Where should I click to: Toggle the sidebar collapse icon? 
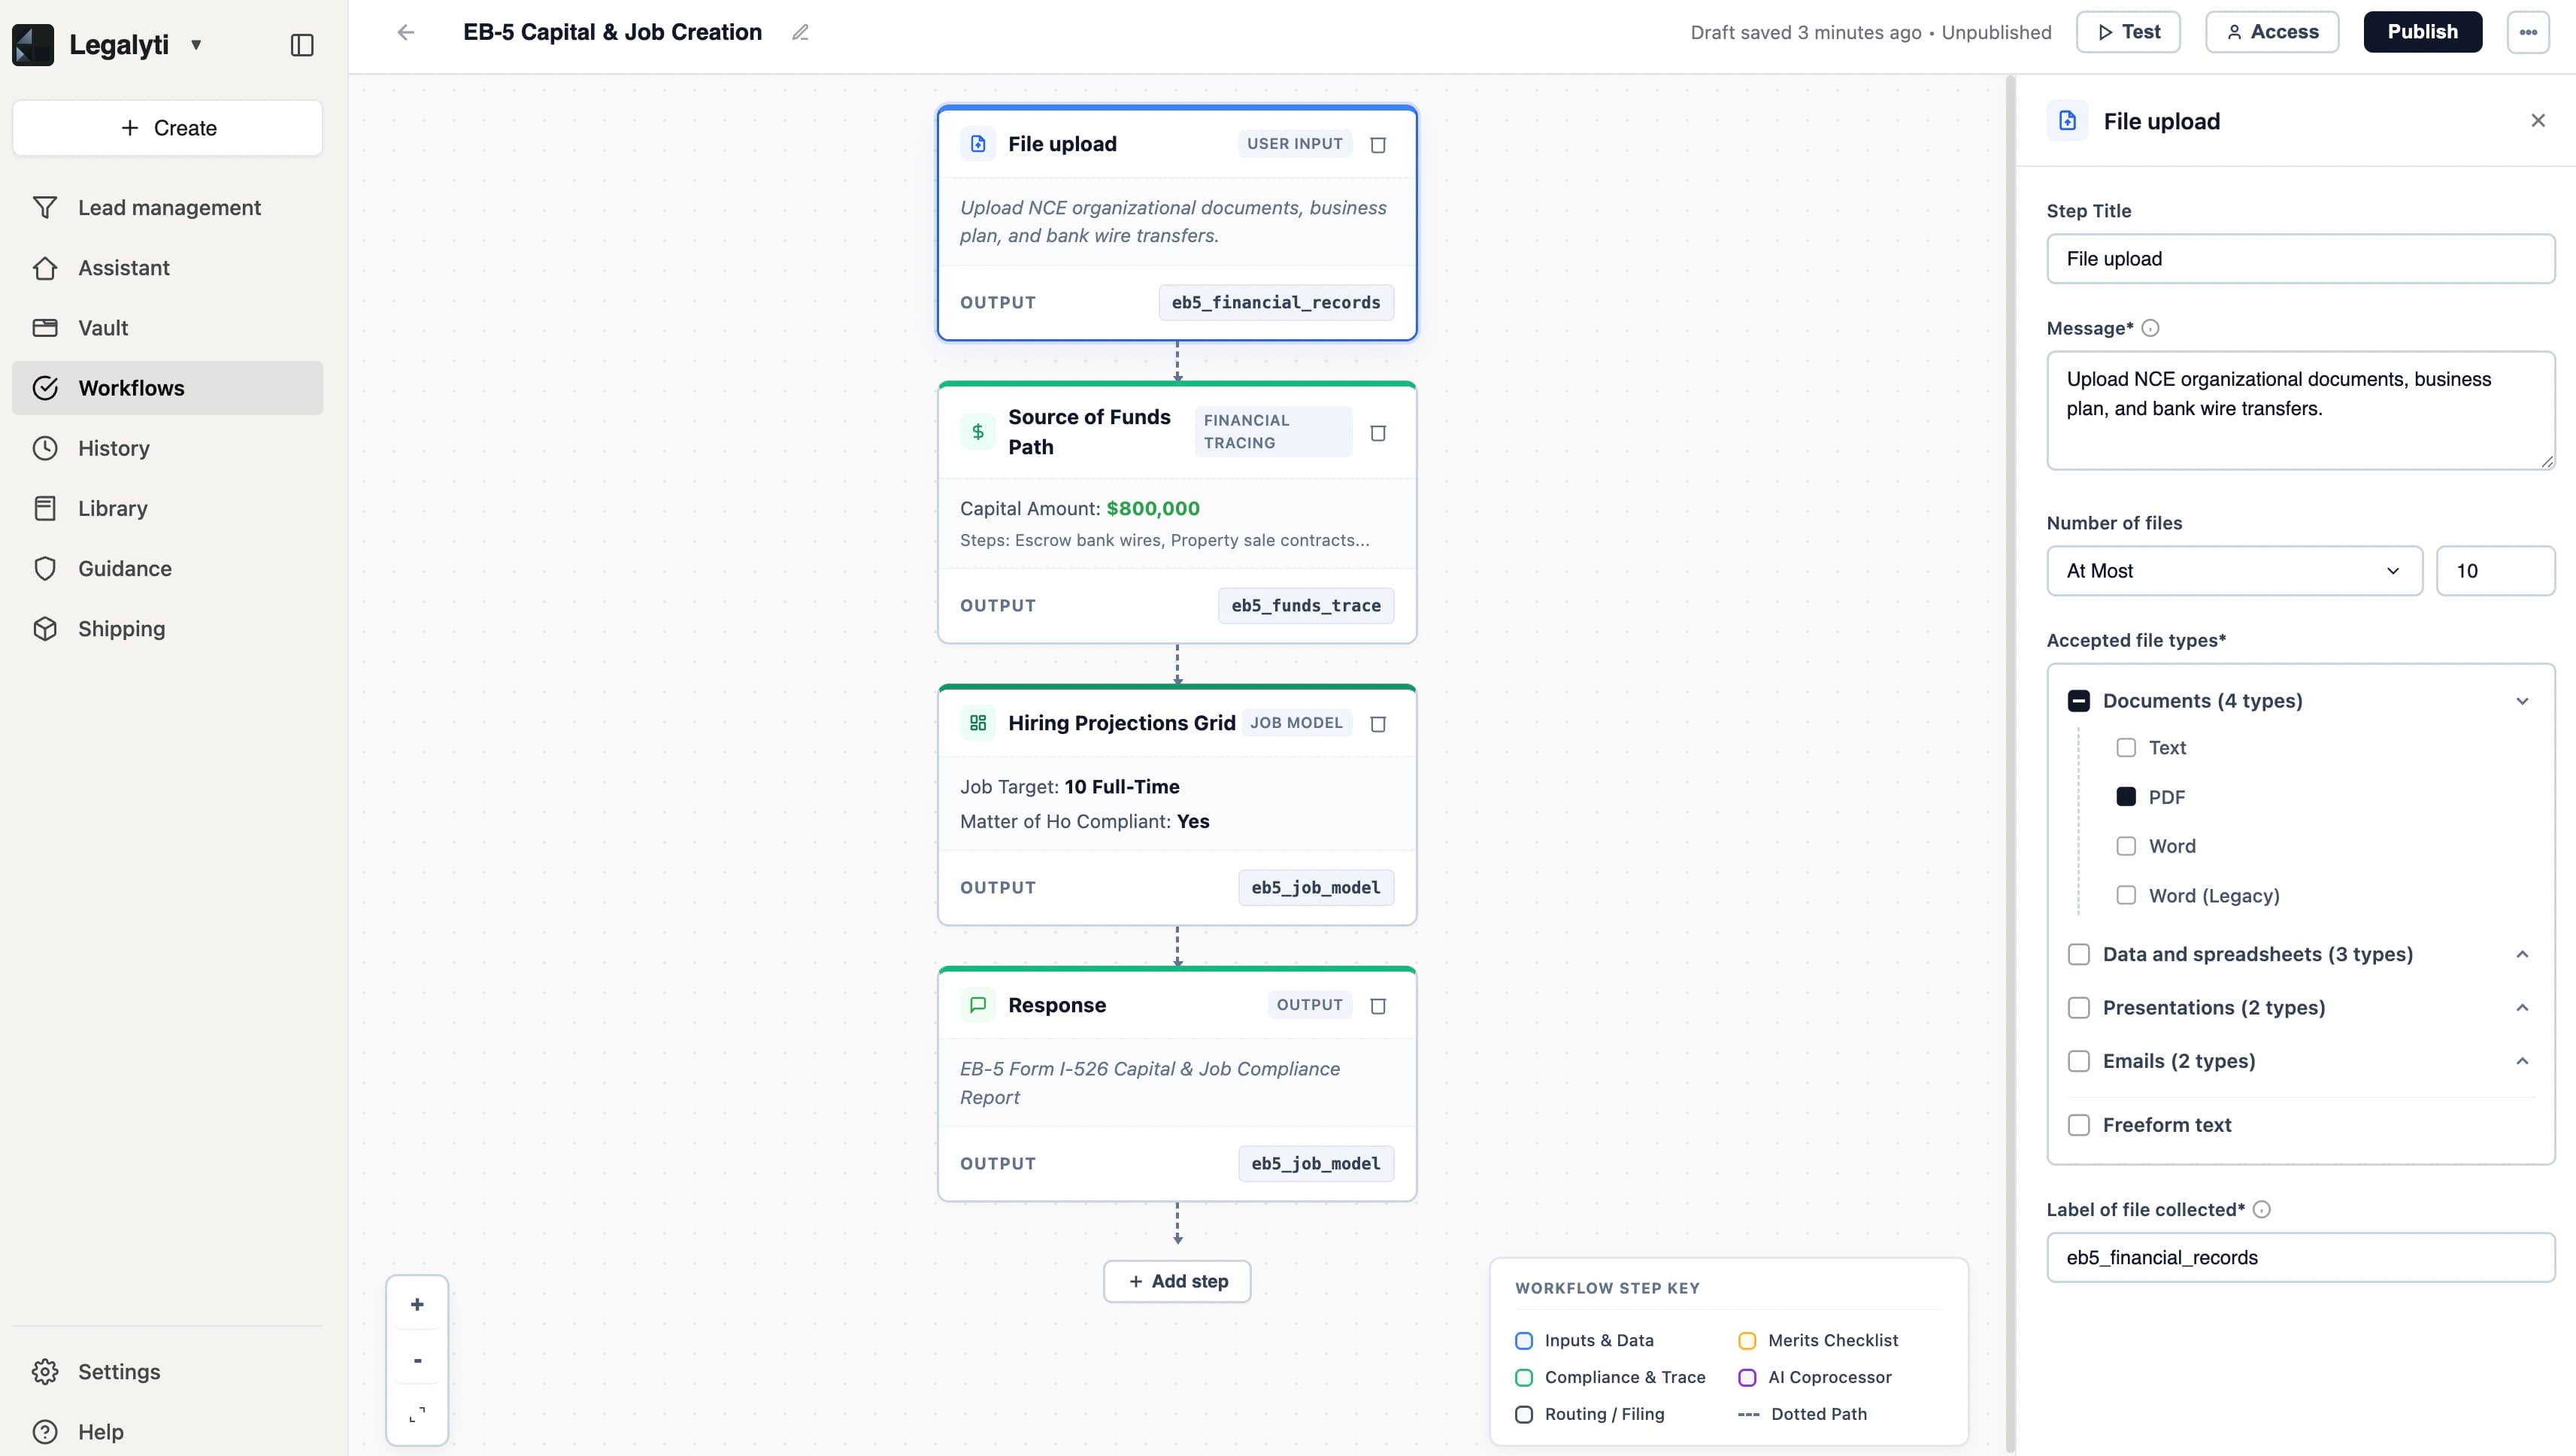click(301, 45)
